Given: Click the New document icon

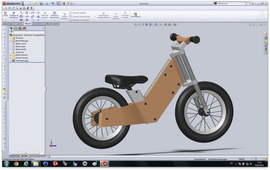Looking at the screenshot, I should [30, 4].
